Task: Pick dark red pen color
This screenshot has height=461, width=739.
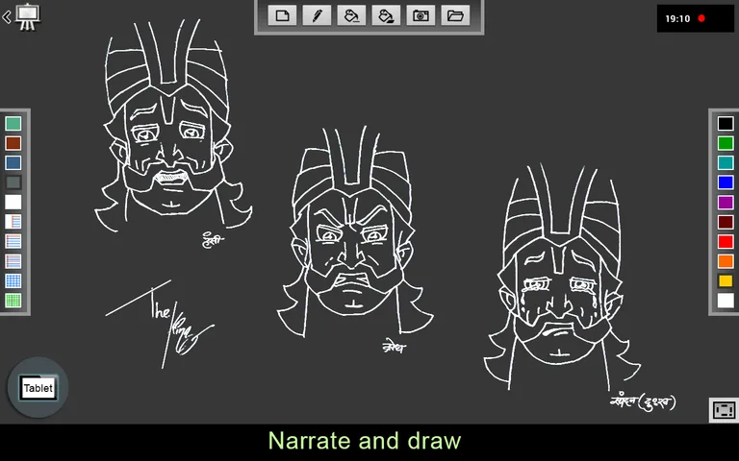Action: point(726,222)
